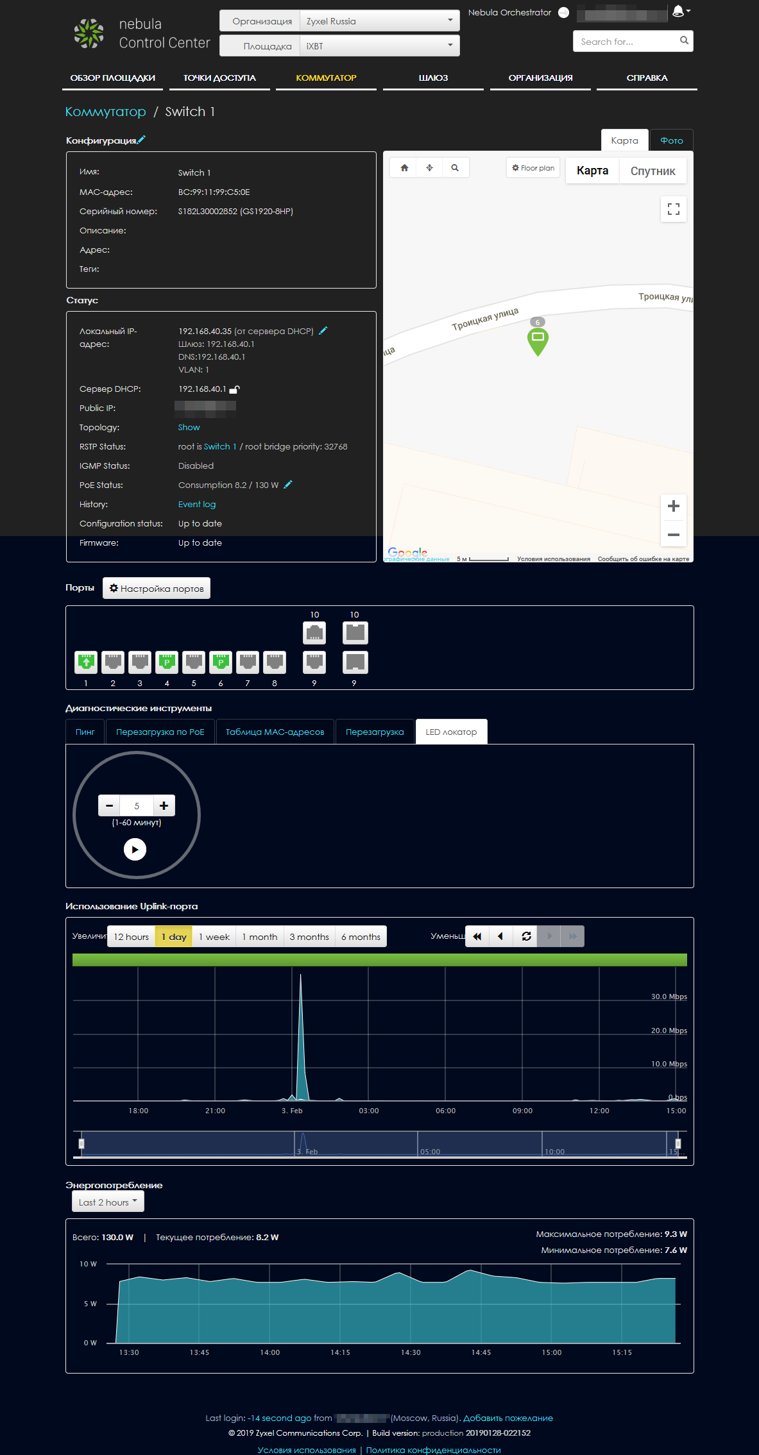
Task: Click map home icon
Action: [x=404, y=167]
